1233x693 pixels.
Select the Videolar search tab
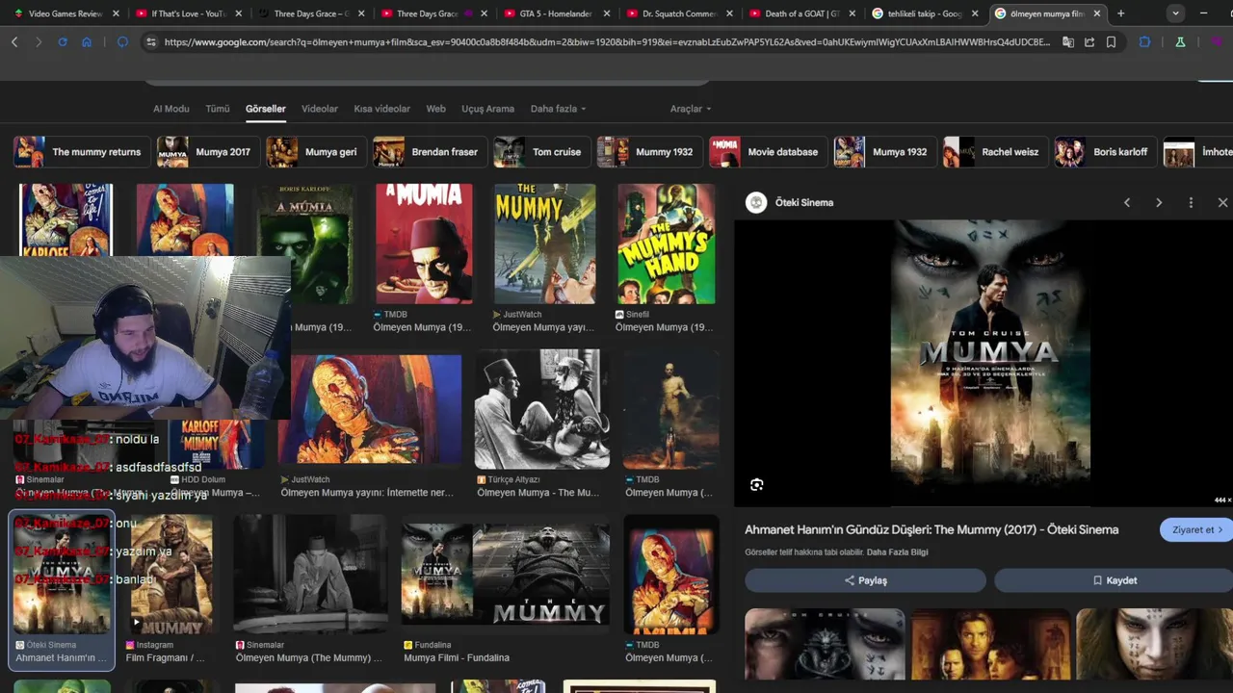[320, 109]
